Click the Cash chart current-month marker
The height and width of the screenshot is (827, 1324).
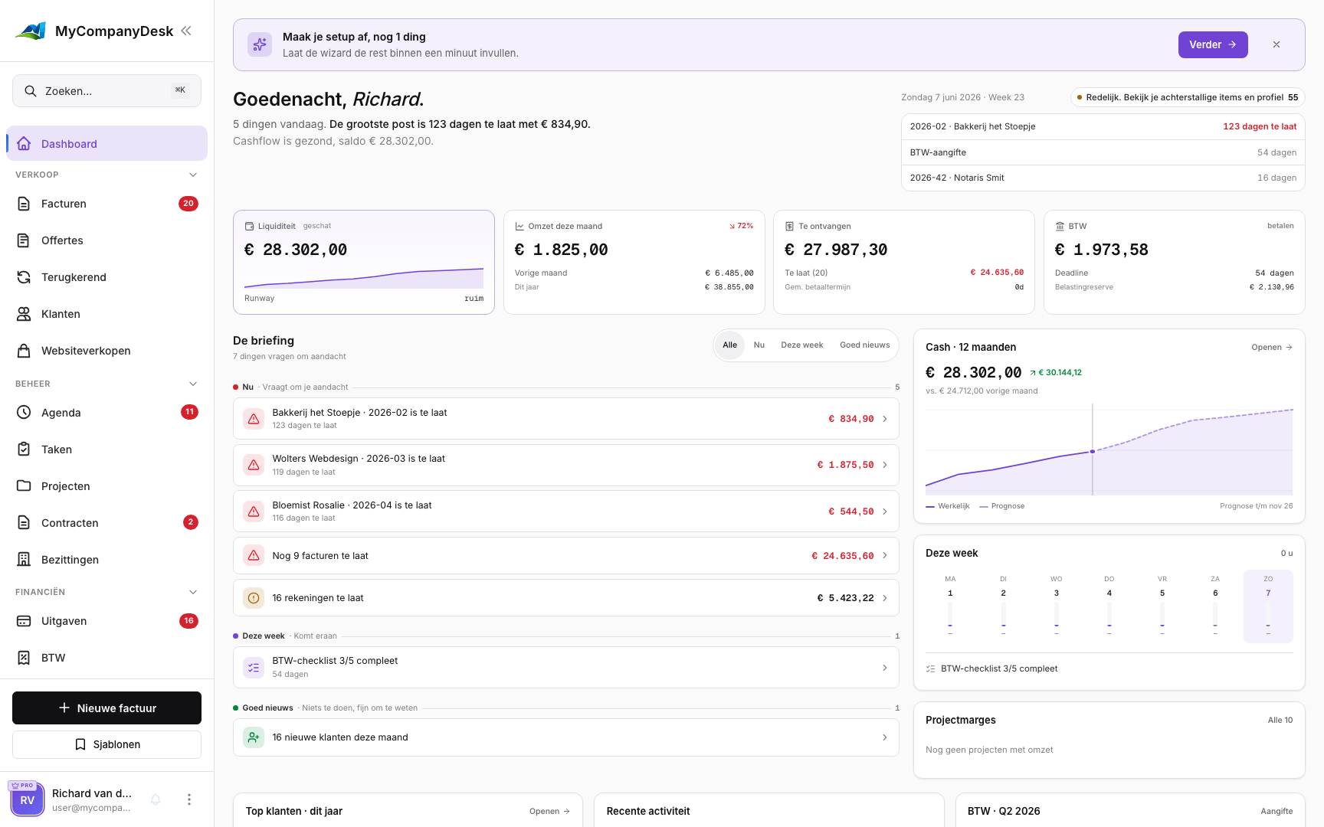1093,451
